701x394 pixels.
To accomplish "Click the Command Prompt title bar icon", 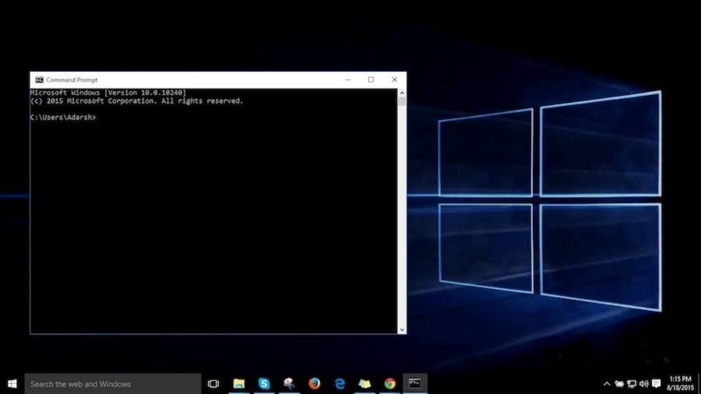I will click(x=39, y=80).
